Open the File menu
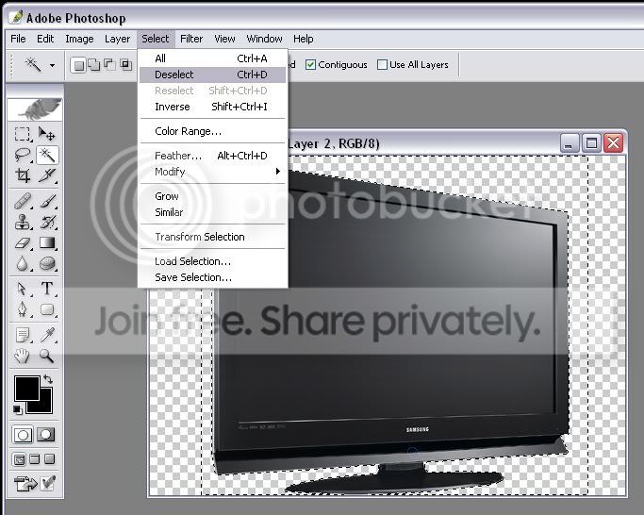The width and height of the screenshot is (644, 515). (18, 39)
